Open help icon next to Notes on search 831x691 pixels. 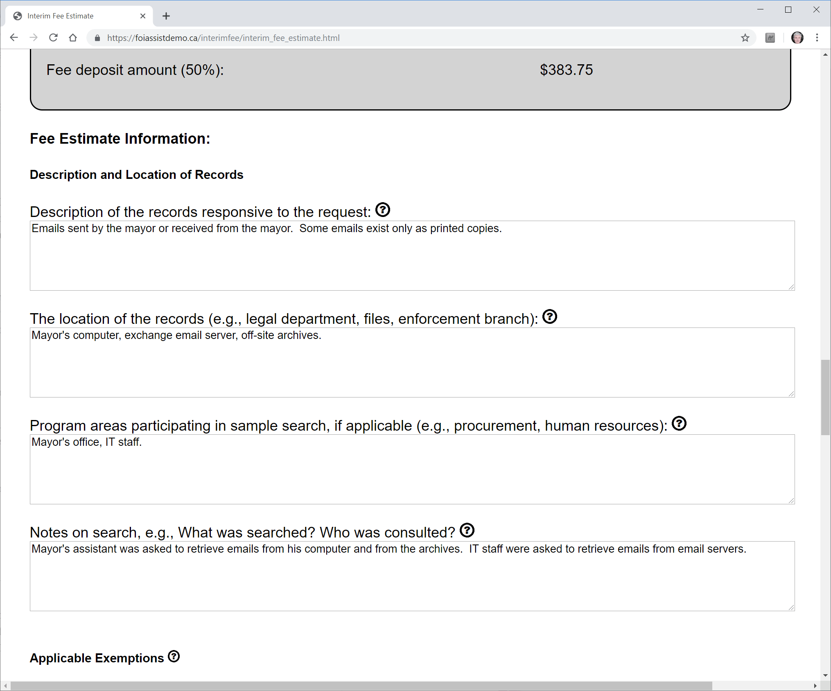tap(467, 531)
